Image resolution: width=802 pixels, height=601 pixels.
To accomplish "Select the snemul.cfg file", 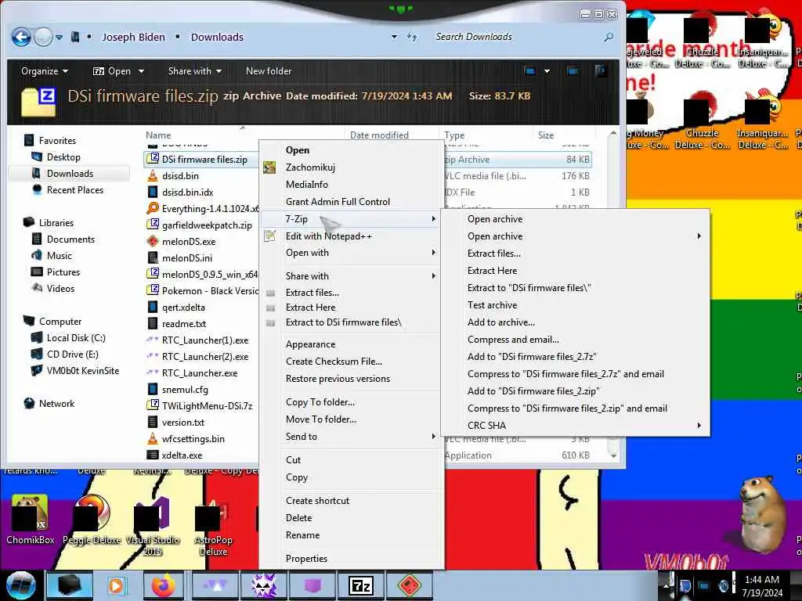I will point(185,390).
